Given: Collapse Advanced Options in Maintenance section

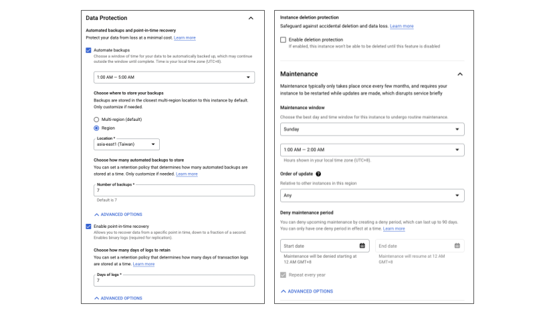Looking at the screenshot, I should point(307,291).
